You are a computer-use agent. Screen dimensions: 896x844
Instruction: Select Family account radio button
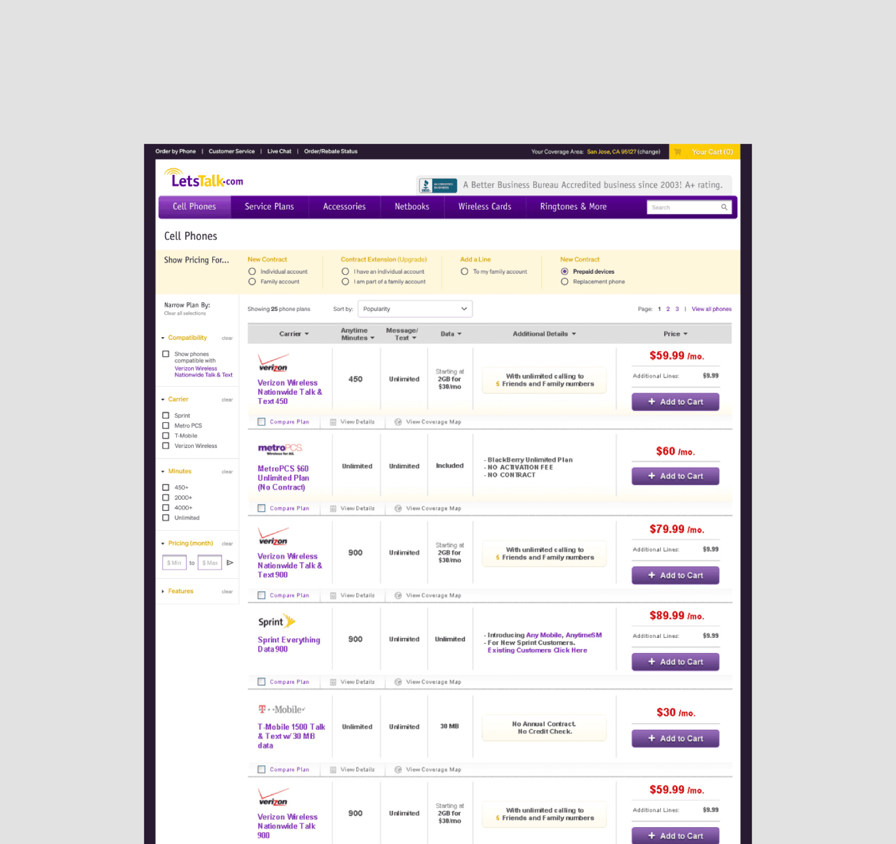tap(252, 282)
